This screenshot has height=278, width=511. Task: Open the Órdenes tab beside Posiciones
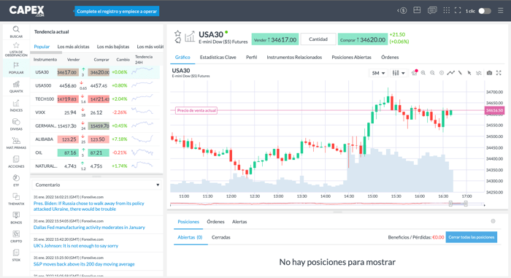pos(215,222)
